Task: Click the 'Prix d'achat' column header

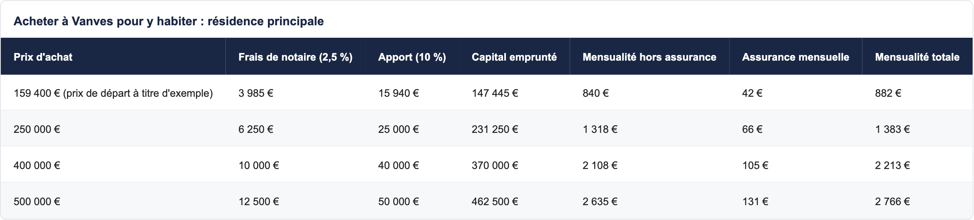Action: click(x=113, y=57)
